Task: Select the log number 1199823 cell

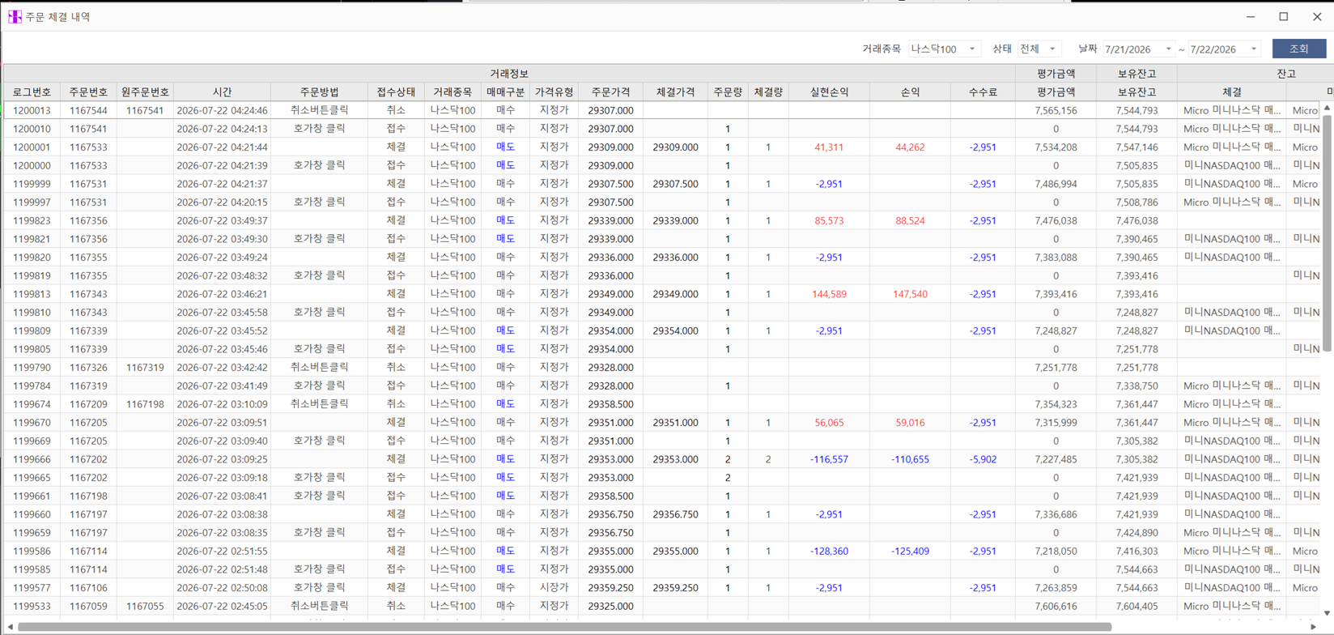Action: 32,220
